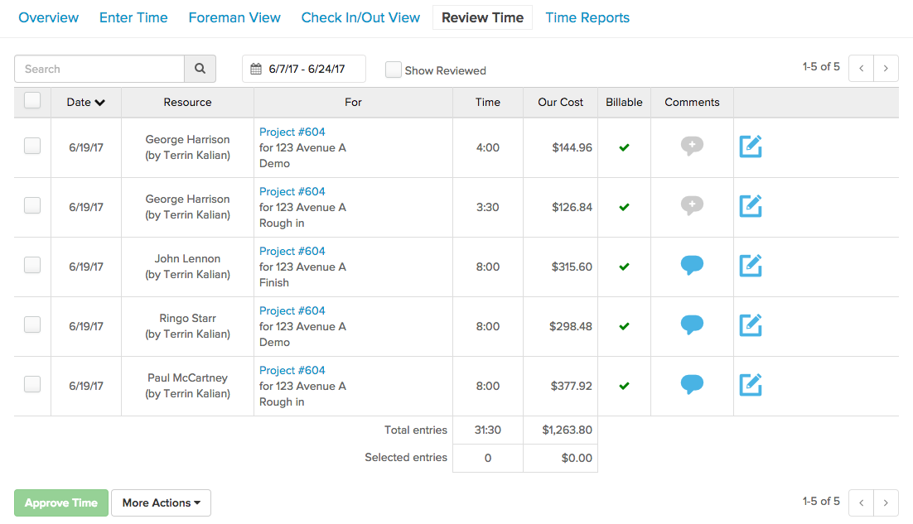The width and height of the screenshot is (913, 524).
Task: Check the select-all checkbox in header
Action: point(32,101)
